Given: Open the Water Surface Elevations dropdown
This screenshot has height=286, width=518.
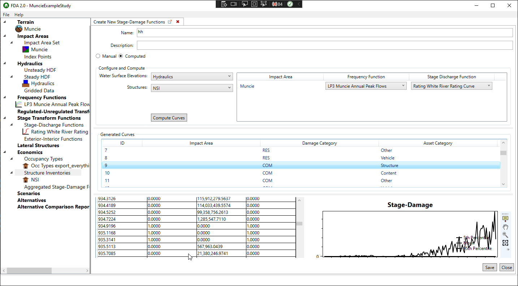Looking at the screenshot, I should pos(229,76).
